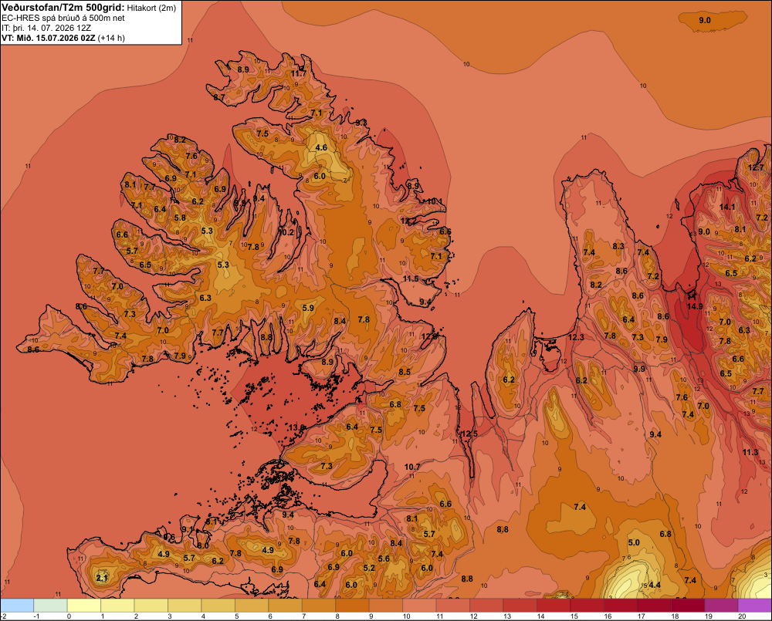
Task: Click the 5.0 temperature label
Action: pyautogui.click(x=634, y=542)
